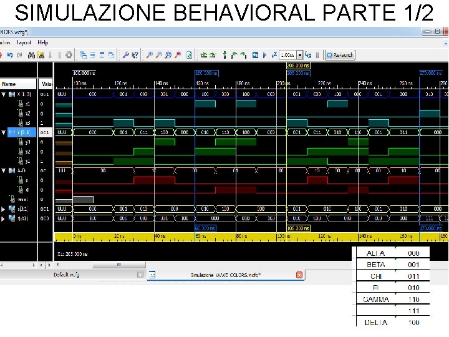The width and height of the screenshot is (449, 337).
Task: Click the folder search icon next to binoculars
Action: pos(41,55)
